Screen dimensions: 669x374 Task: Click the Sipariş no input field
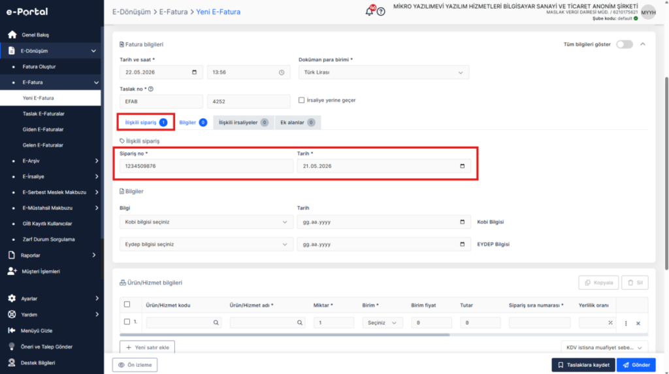point(206,166)
